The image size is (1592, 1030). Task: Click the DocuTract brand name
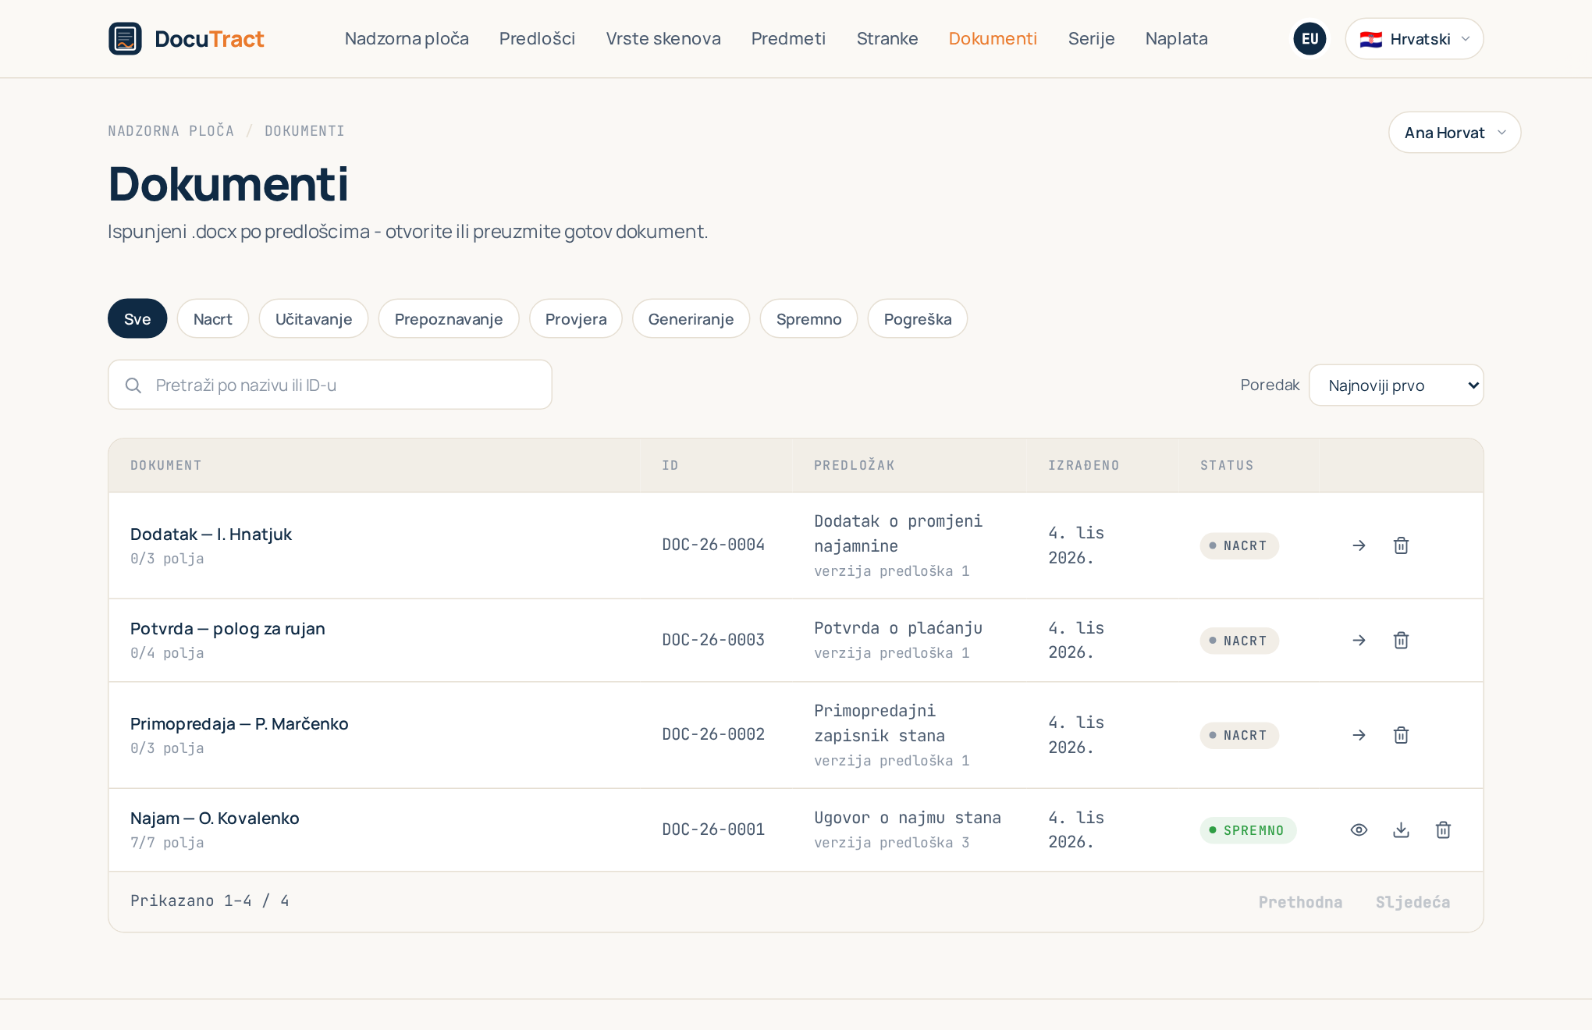(209, 39)
